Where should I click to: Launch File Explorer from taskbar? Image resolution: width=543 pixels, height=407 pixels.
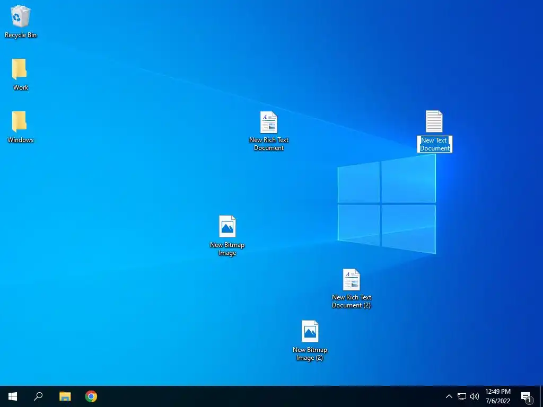coord(65,396)
